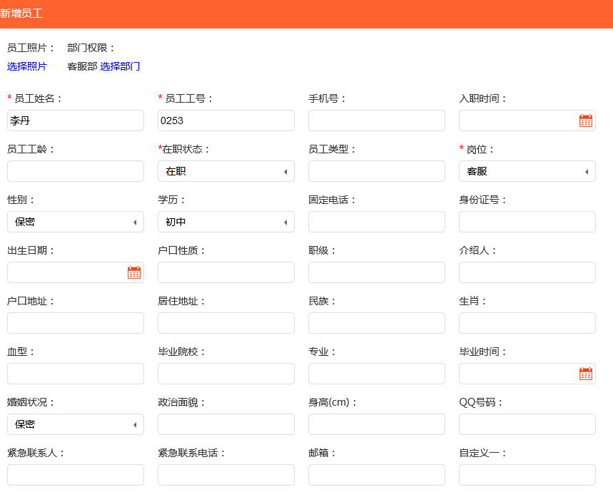Expand the 在职状态 dropdown

(226, 171)
